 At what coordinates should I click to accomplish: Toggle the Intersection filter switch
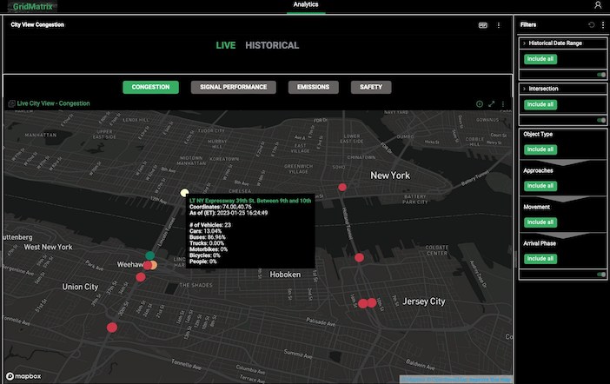click(600, 120)
